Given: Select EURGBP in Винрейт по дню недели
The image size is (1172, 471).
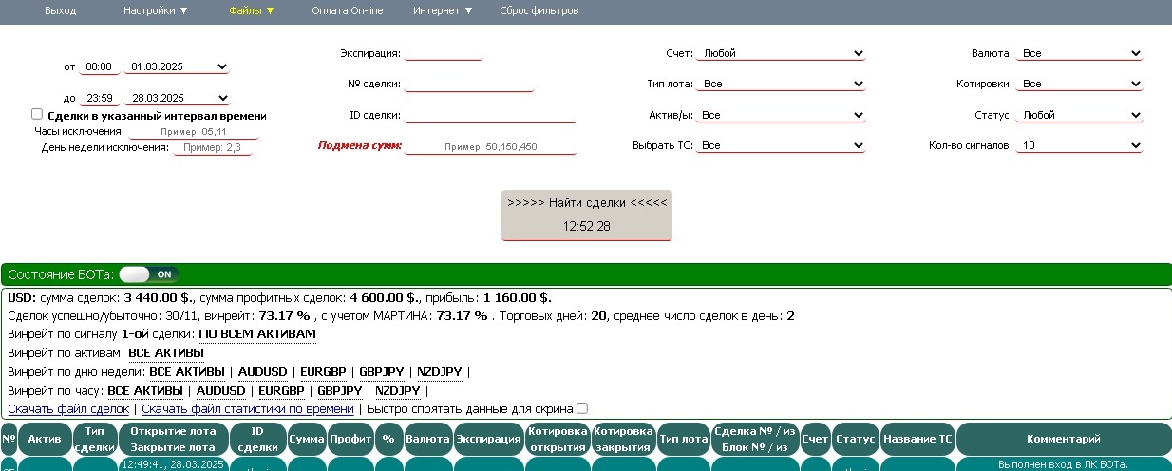Looking at the screenshot, I should (x=324, y=371).
